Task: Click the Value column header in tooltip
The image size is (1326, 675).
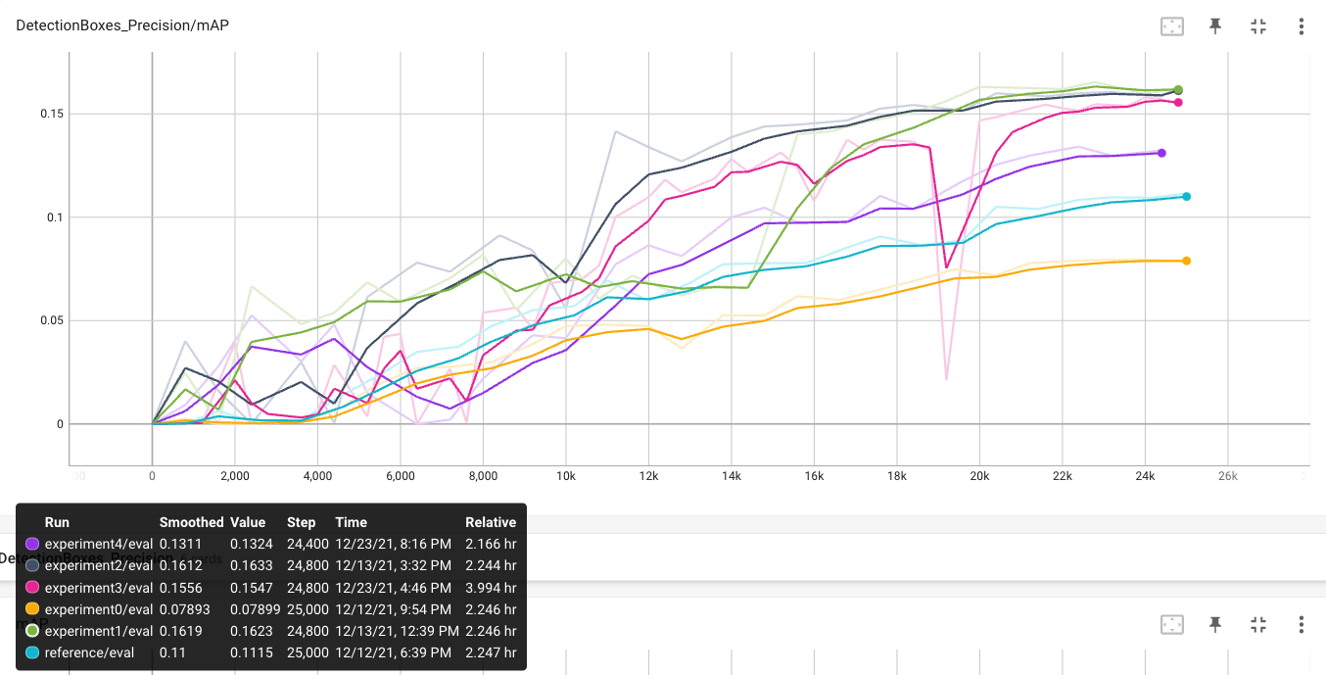Action: point(249,522)
